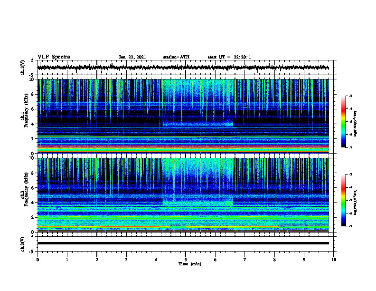Click the ch.1 spectrogram color scale bar
376x291 pixels.
point(344,122)
